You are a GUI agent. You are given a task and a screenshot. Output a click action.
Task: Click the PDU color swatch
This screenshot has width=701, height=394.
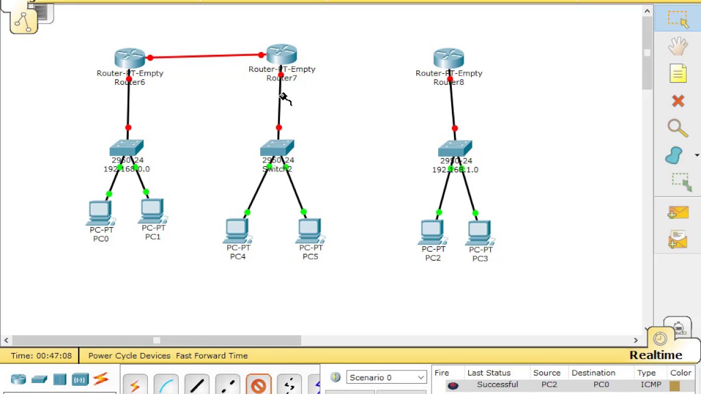point(674,386)
